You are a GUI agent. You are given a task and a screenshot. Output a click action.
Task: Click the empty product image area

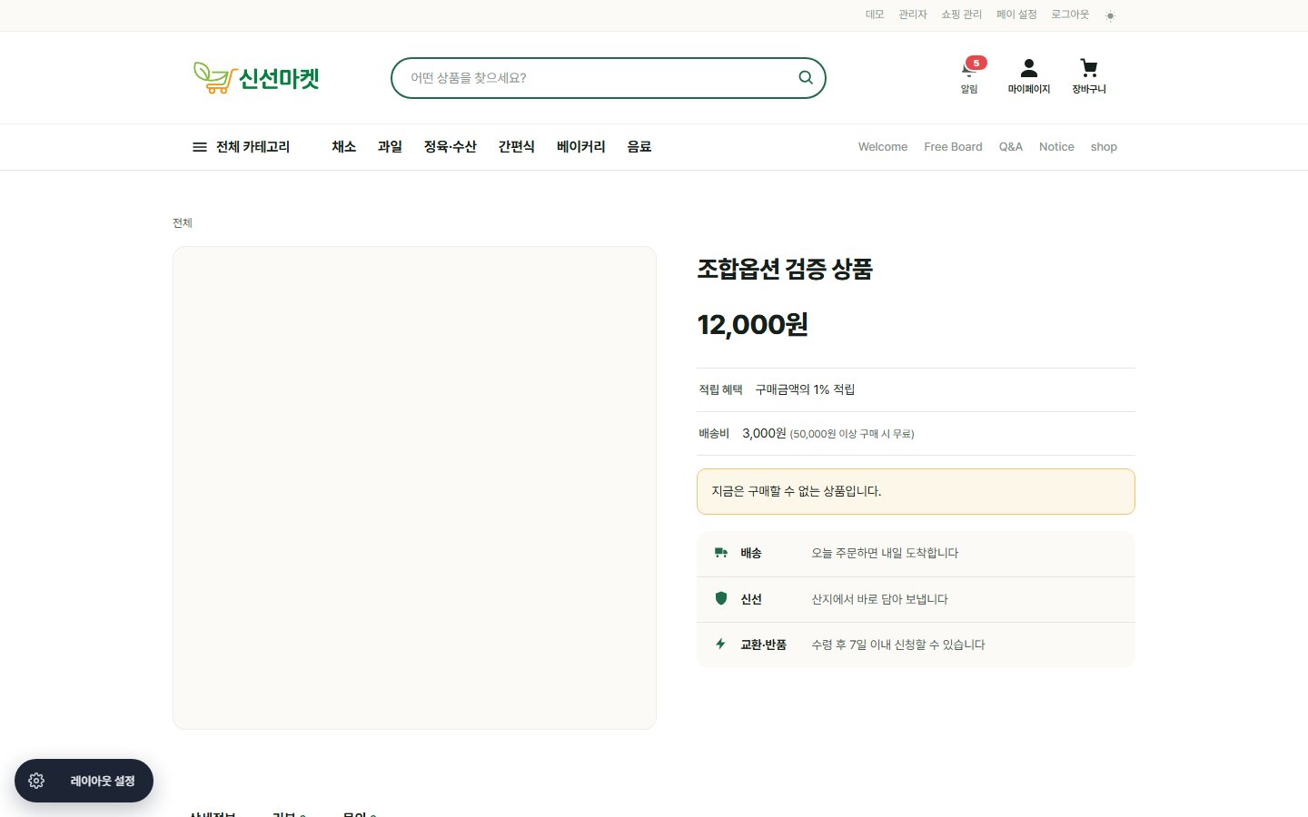(414, 487)
